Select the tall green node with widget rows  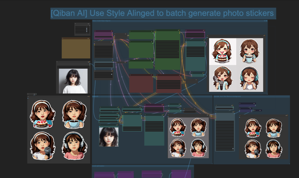(x=168, y=49)
